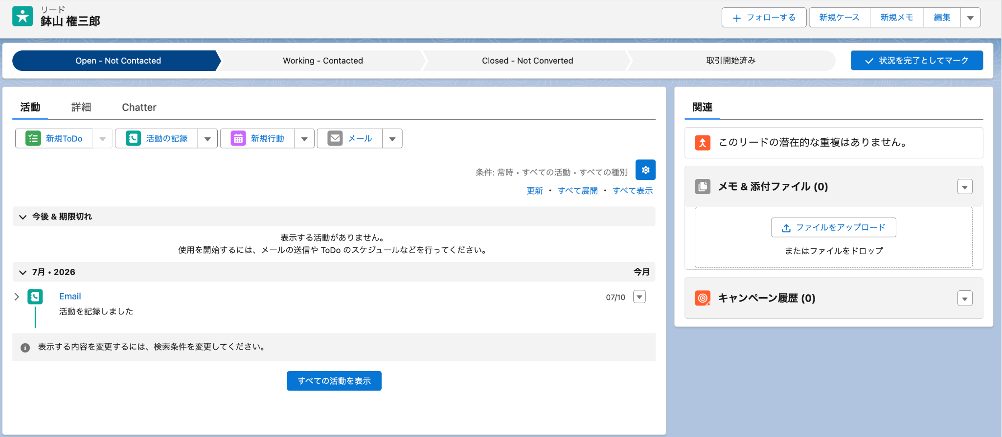Screen dimensions: 1002x437
Task: Click すべての活動を表示 button
Action: click(334, 381)
